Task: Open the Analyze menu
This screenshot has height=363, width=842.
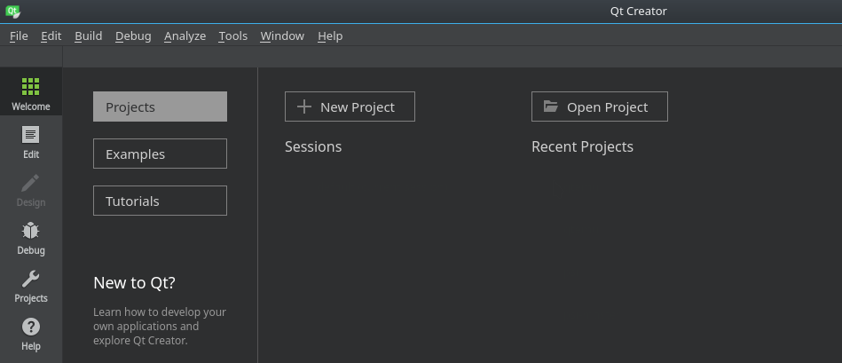Action: point(185,36)
